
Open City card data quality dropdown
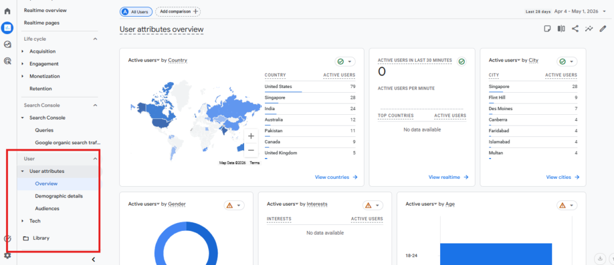[567, 62]
